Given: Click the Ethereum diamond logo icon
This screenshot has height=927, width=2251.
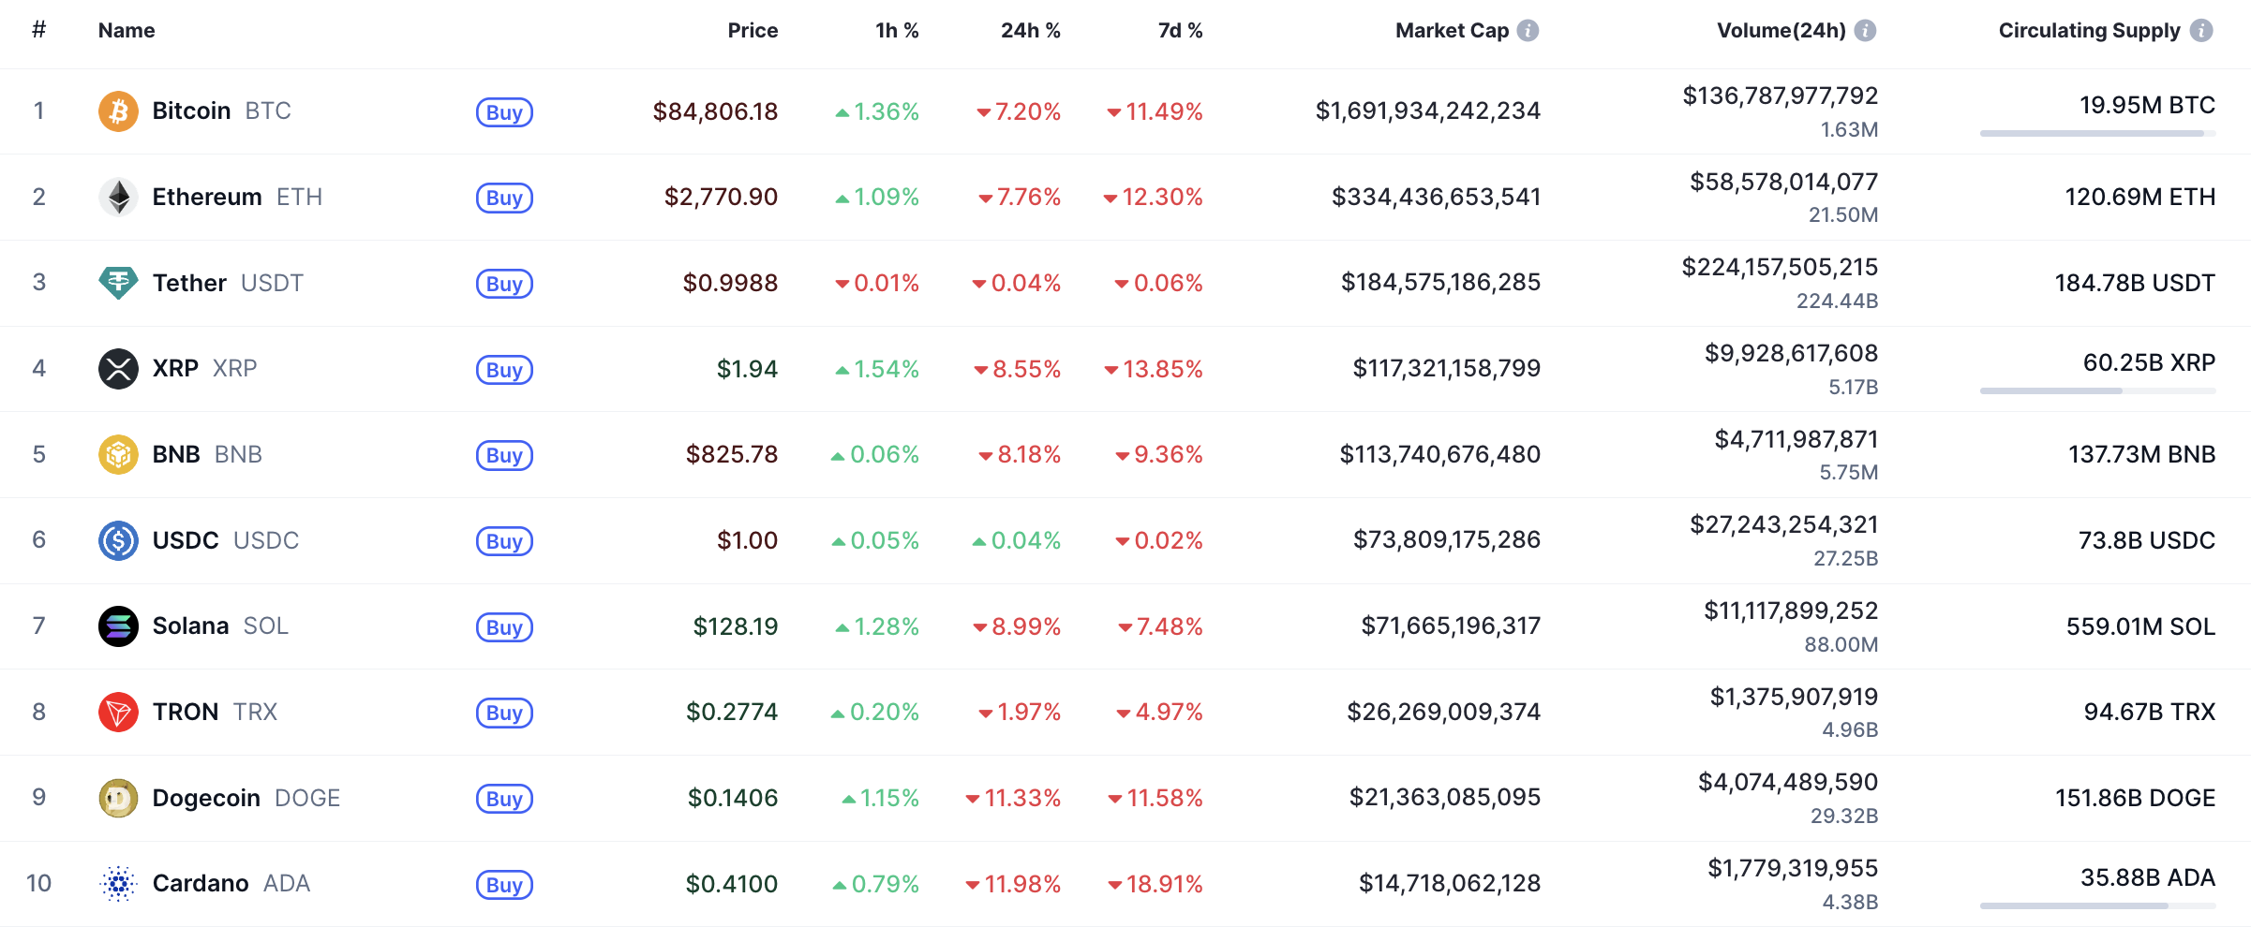Looking at the screenshot, I should coord(118,197).
